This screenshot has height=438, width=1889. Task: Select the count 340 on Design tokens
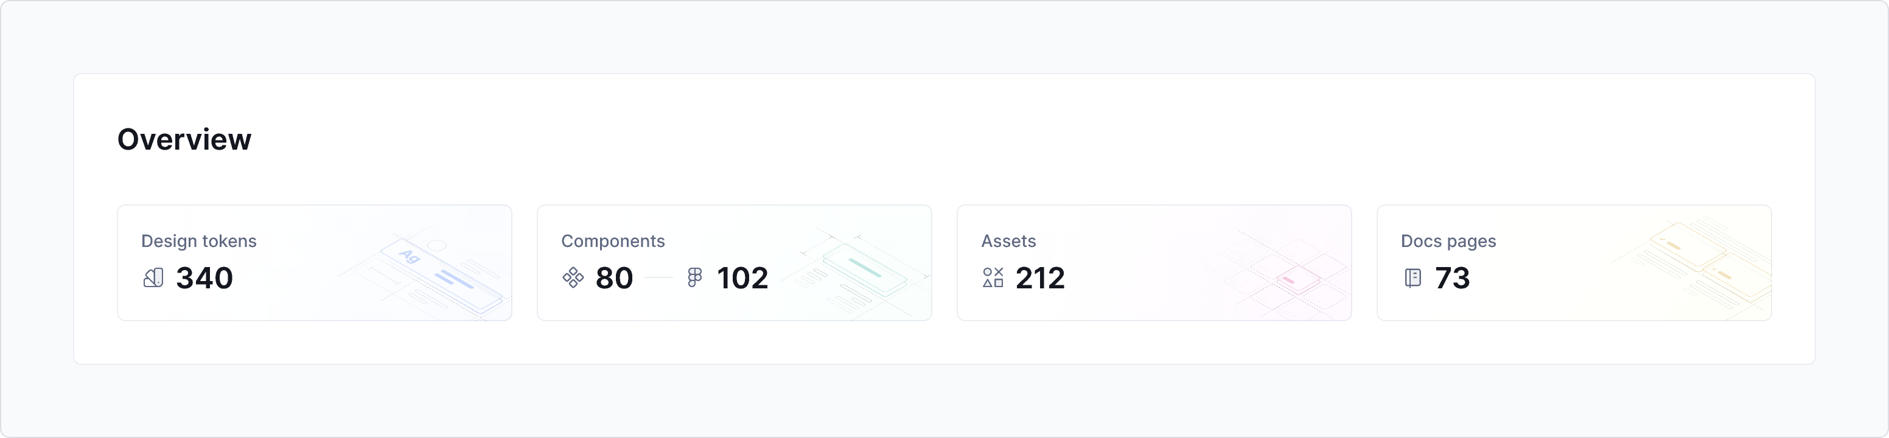pyautogui.click(x=204, y=279)
